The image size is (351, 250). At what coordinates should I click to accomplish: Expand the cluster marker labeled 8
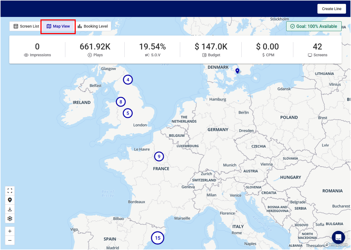121,102
